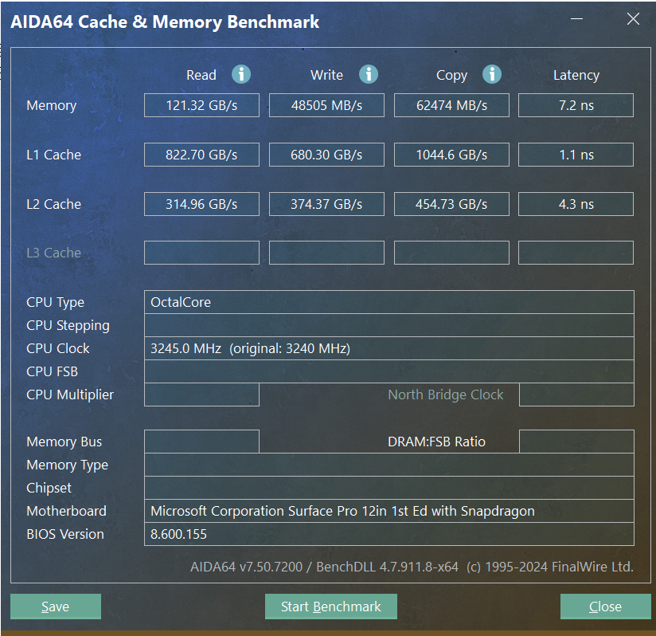Click the Memory row label
The width and height of the screenshot is (656, 636).
[x=52, y=105]
